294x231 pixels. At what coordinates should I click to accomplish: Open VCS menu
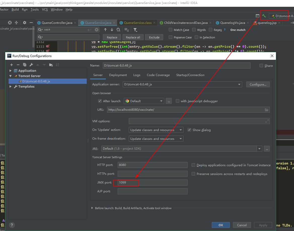(45, 9)
